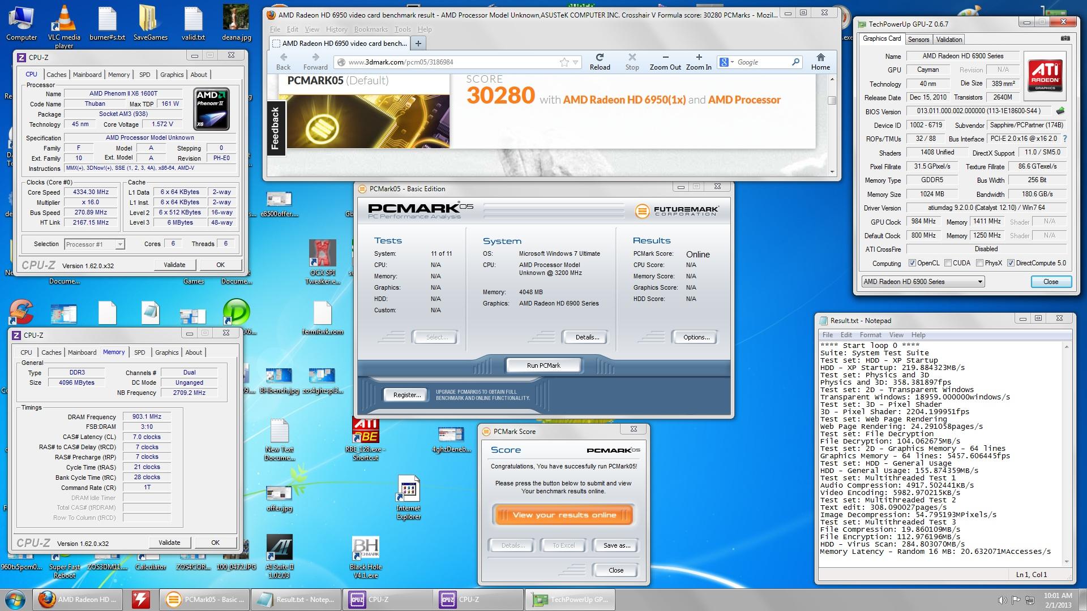Click Details... button in PCMark05 window
The image size is (1087, 611).
pos(587,337)
